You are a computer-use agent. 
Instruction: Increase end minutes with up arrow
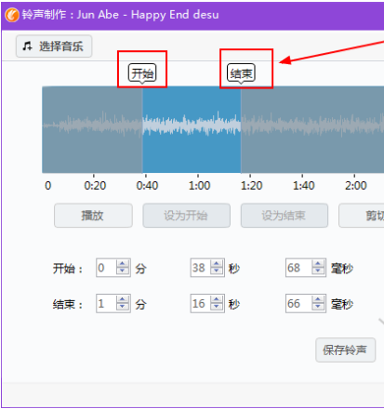123,299
